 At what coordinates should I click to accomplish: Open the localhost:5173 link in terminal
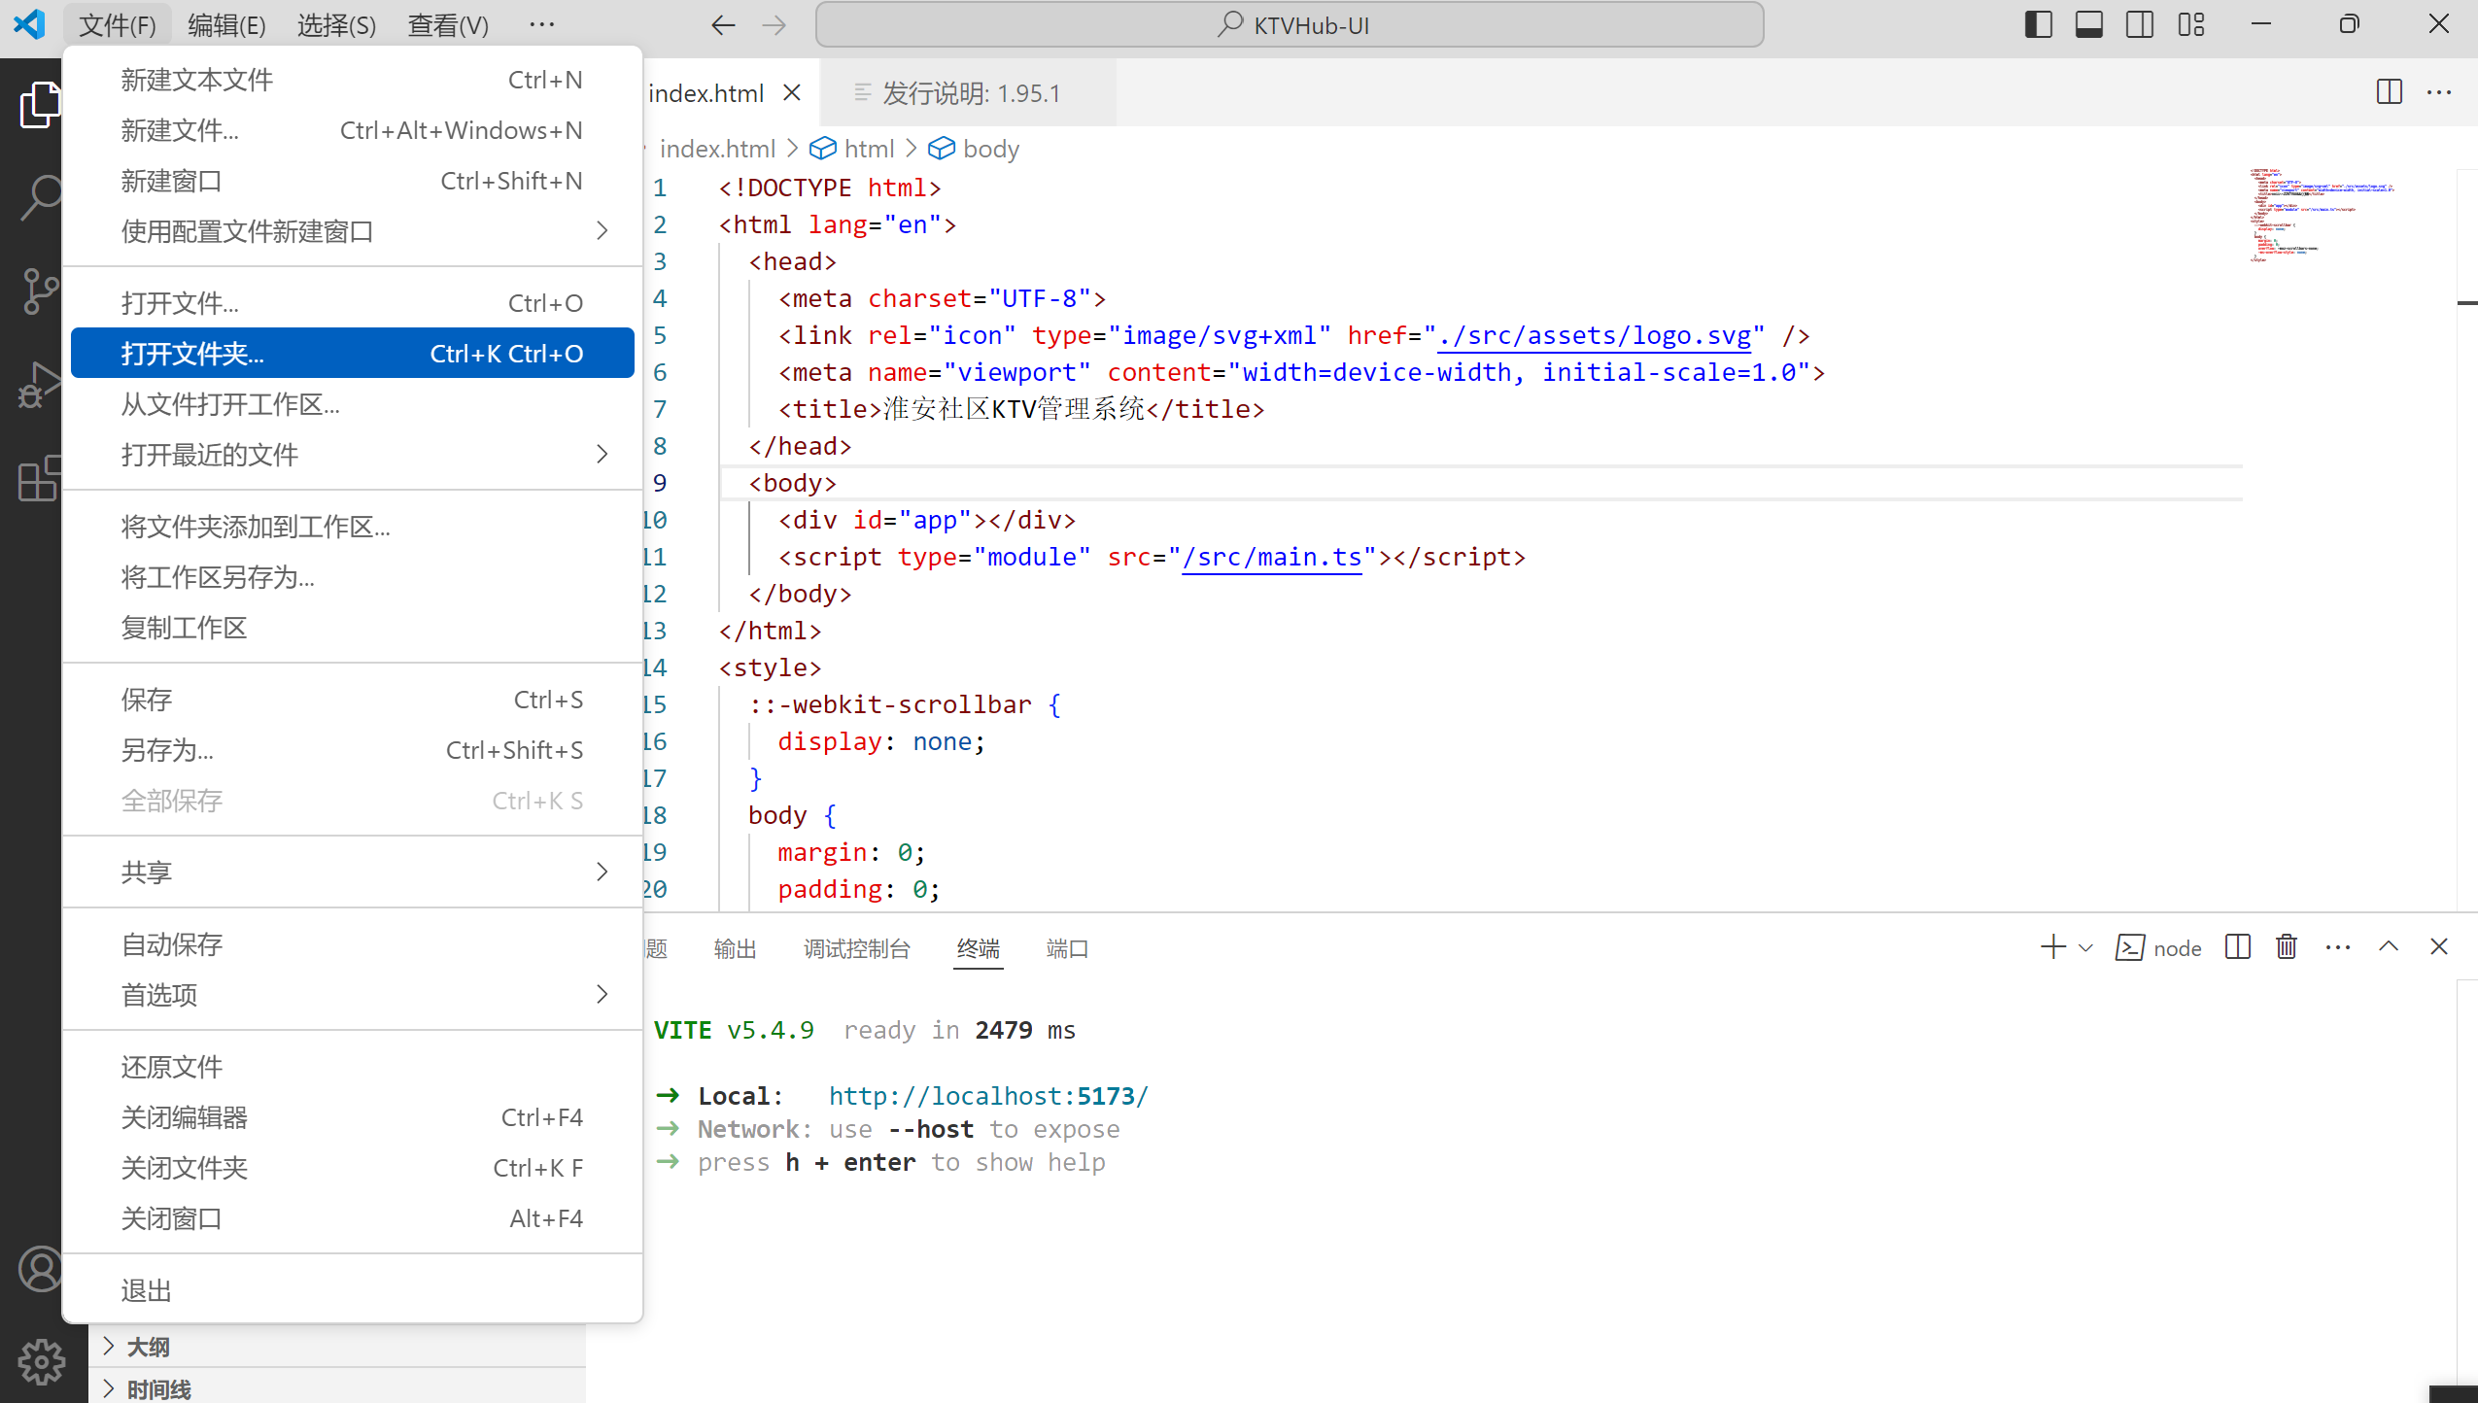pos(987,1096)
